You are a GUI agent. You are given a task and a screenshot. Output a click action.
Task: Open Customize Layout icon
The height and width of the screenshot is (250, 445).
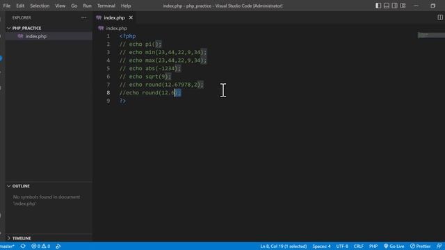click(x=403, y=6)
